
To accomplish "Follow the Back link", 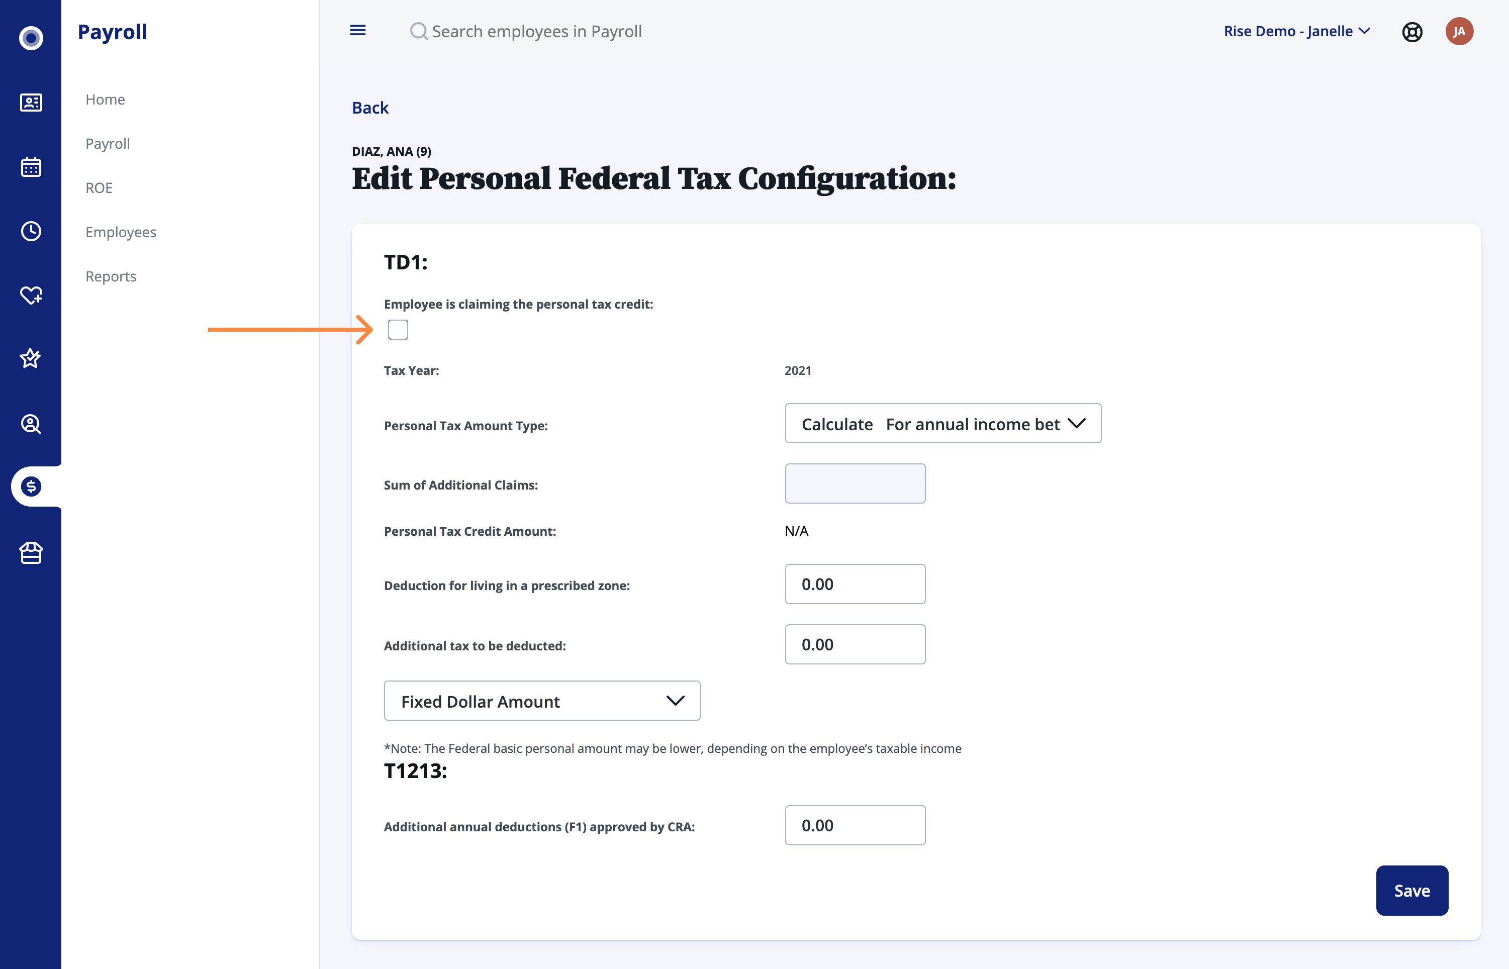I will coord(370,108).
